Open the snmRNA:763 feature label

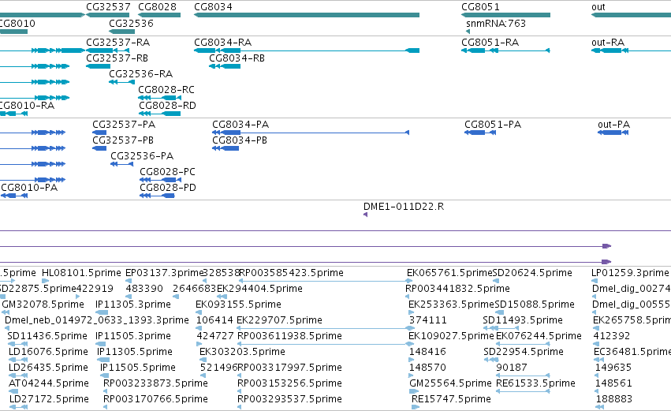coord(495,24)
